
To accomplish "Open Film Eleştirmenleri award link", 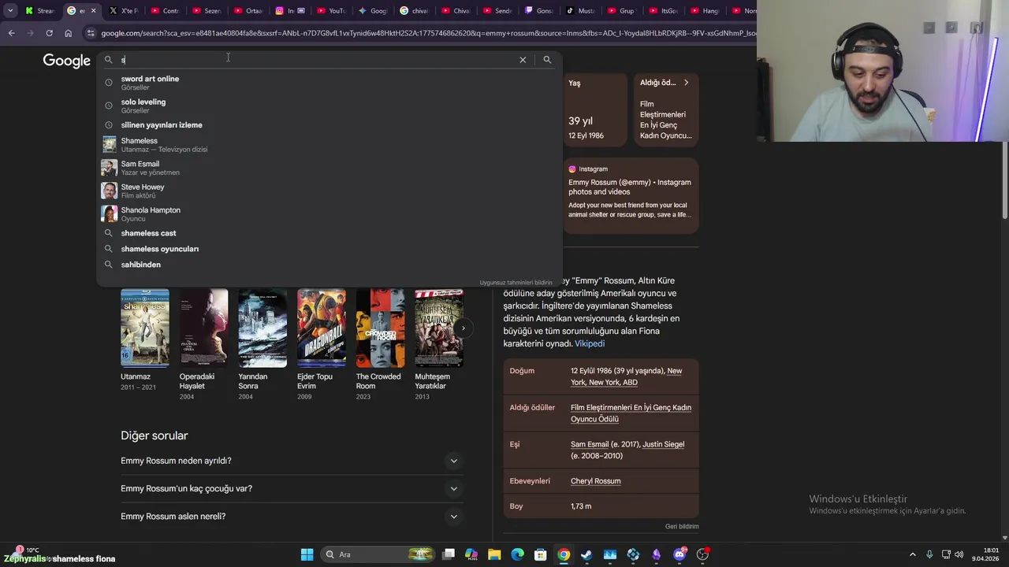I will click(x=631, y=413).
